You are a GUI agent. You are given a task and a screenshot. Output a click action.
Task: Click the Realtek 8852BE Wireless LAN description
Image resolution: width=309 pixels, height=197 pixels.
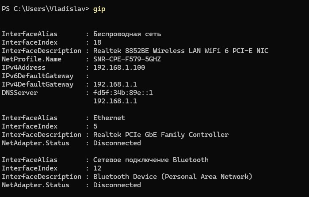[x=180, y=51]
